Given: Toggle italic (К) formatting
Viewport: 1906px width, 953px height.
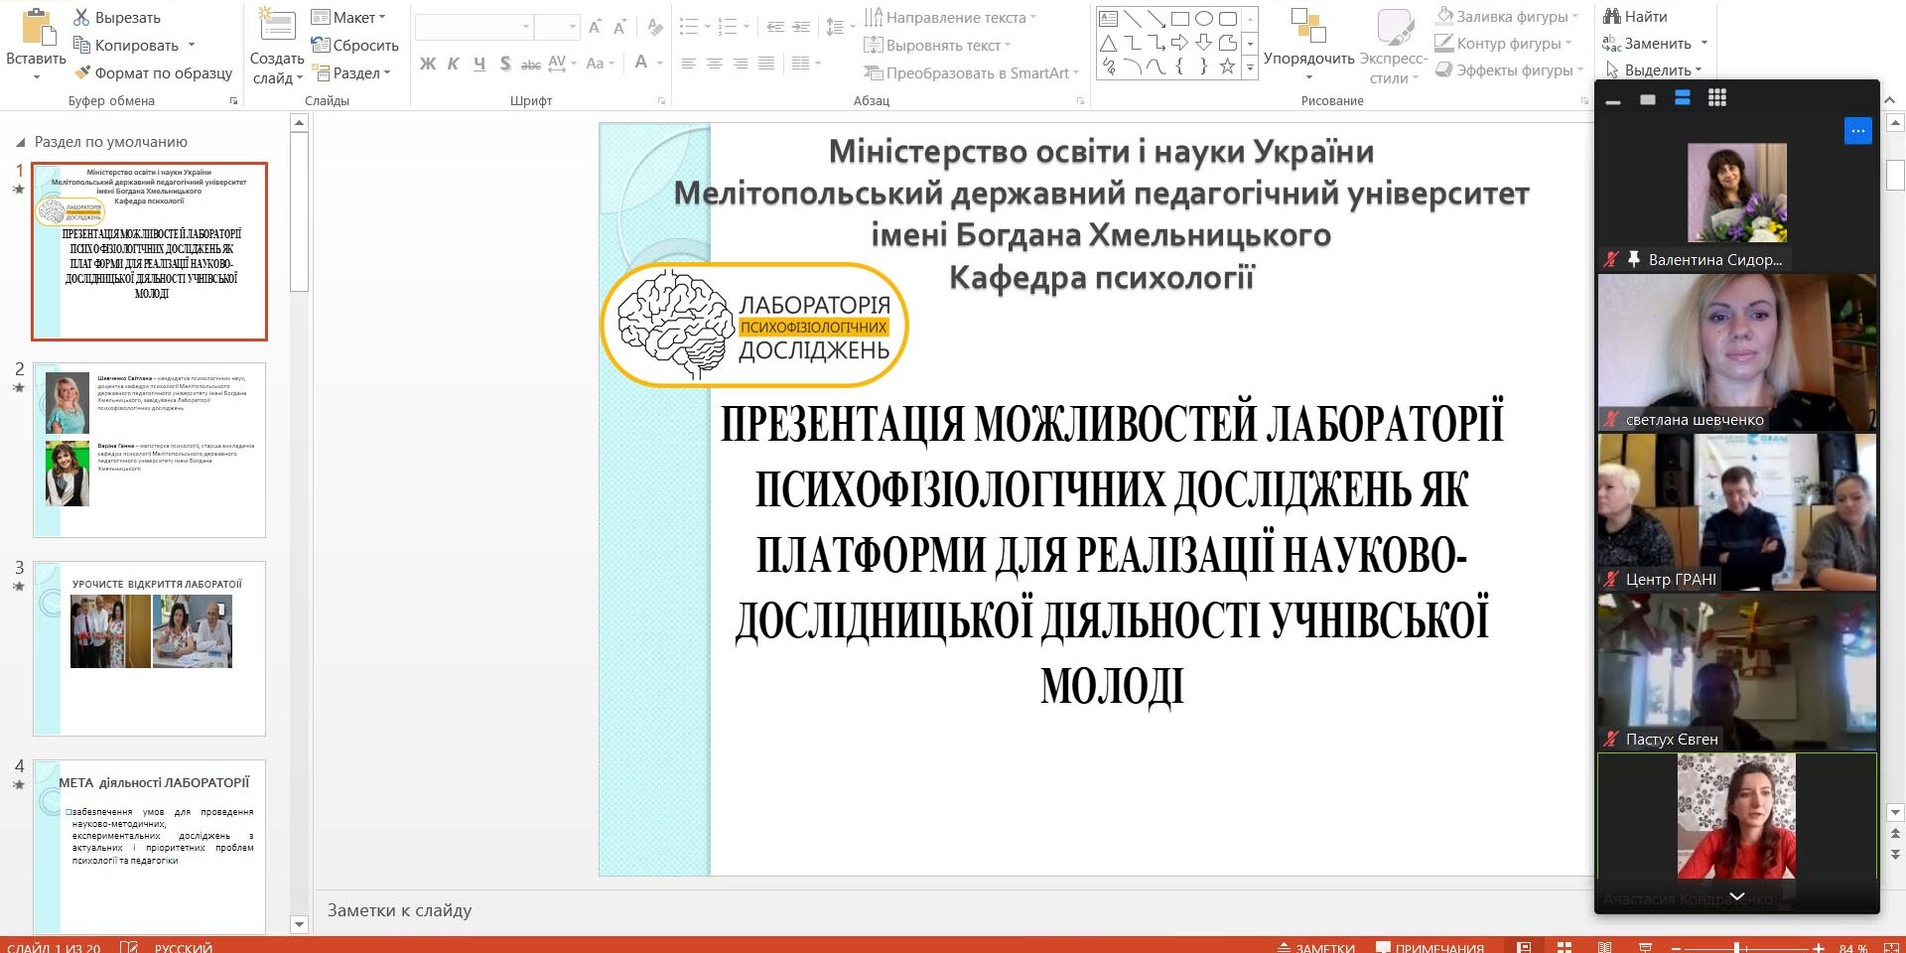Looking at the screenshot, I should [453, 64].
